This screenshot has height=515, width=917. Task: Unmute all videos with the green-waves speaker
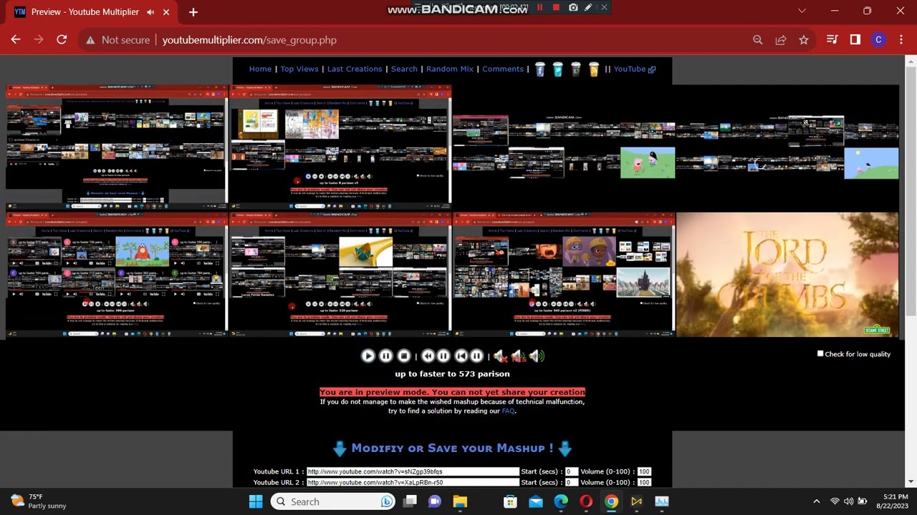(x=537, y=355)
